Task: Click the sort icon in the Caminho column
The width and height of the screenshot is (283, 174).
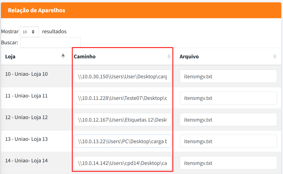Action: pos(169,56)
